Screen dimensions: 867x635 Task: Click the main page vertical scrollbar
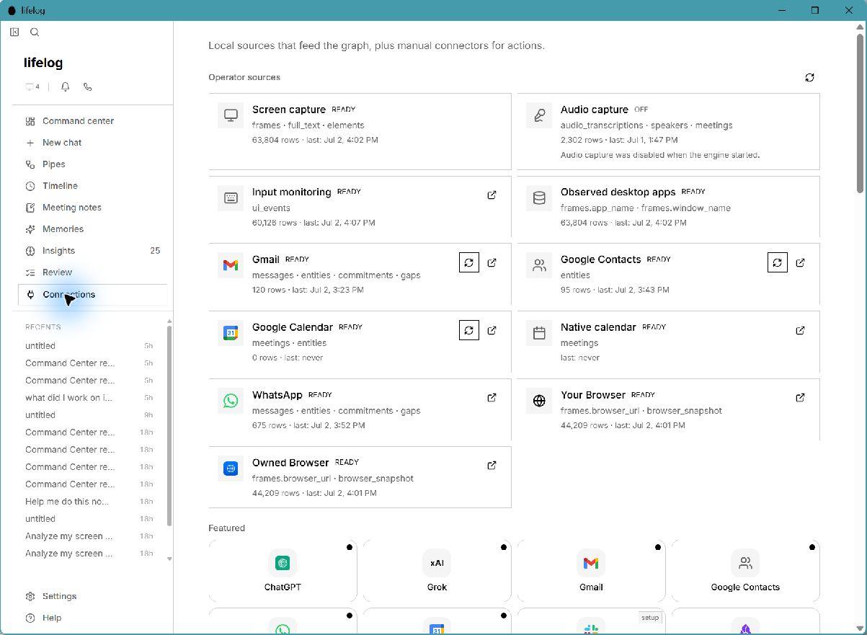(x=860, y=108)
